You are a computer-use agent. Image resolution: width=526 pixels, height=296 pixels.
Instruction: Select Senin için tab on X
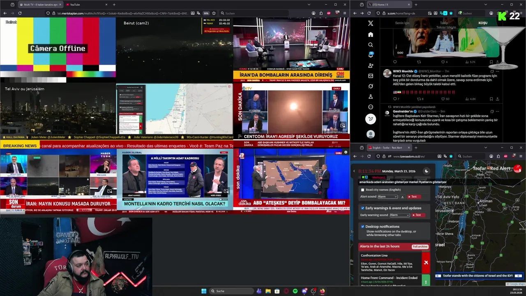(x=402, y=23)
